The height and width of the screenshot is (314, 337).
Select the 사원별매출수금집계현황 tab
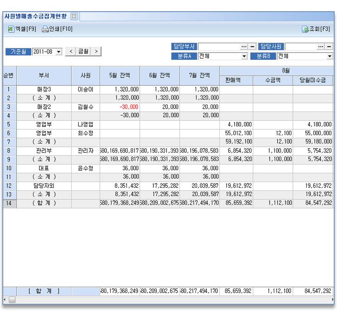point(36,17)
